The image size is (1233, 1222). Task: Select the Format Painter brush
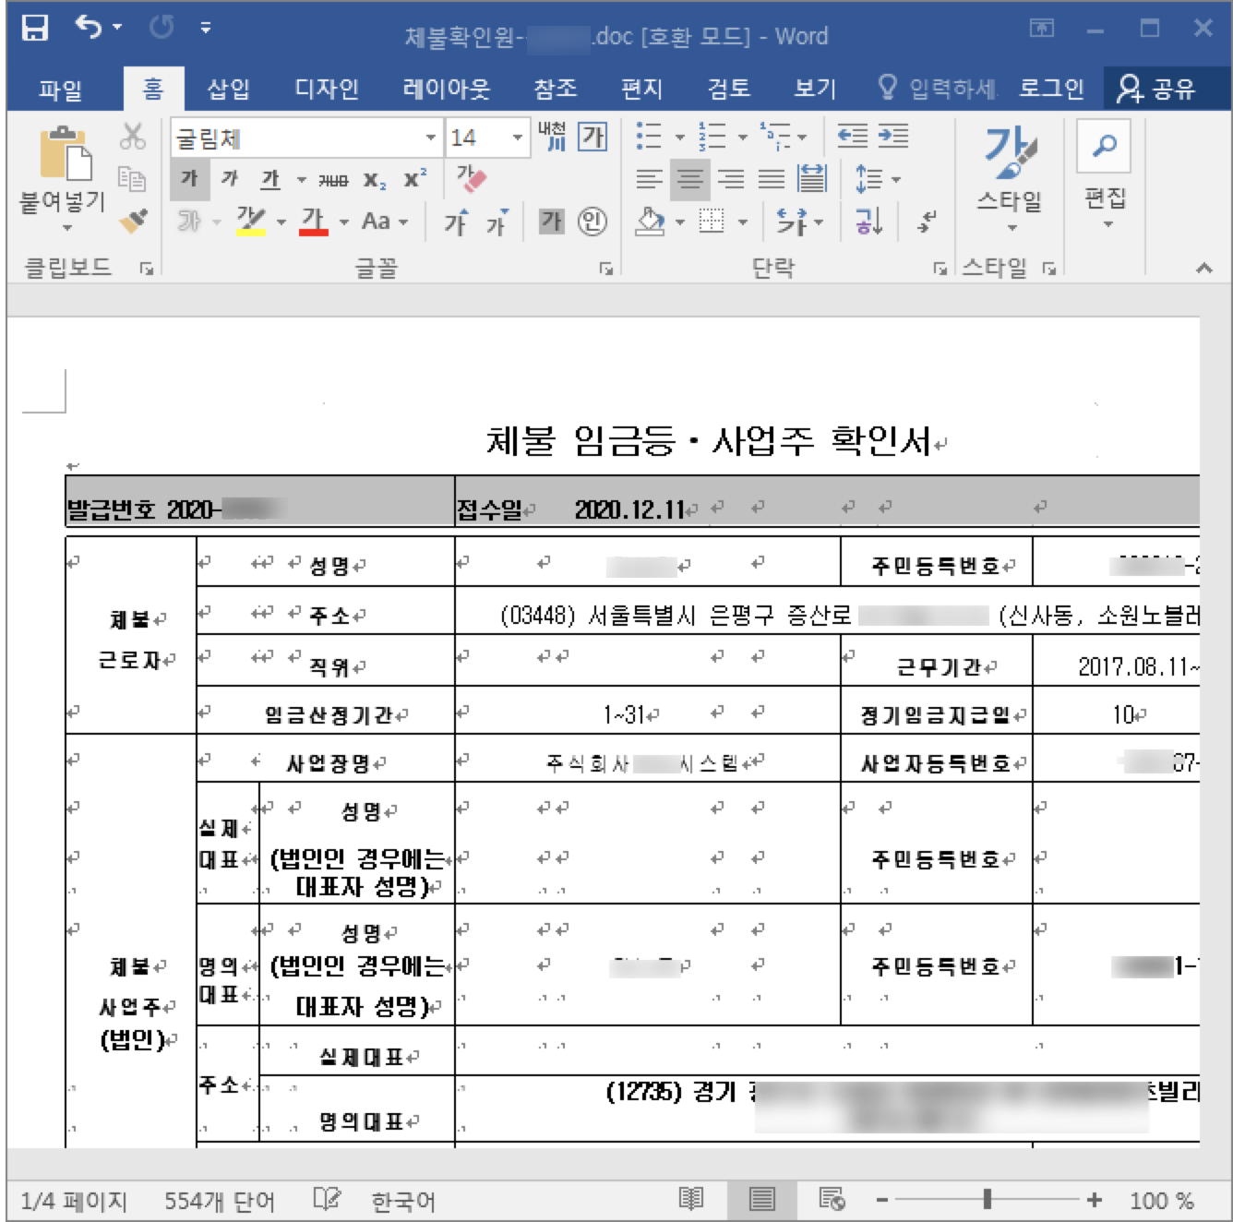[x=133, y=221]
